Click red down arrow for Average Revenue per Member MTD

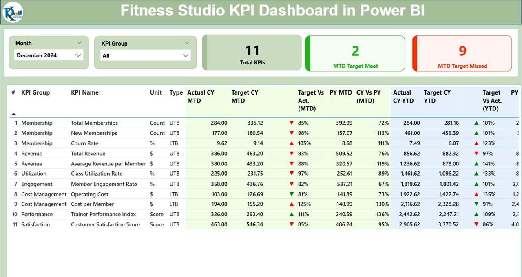tap(292, 163)
